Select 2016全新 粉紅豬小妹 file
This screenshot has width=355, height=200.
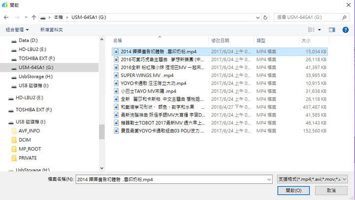[219, 67]
